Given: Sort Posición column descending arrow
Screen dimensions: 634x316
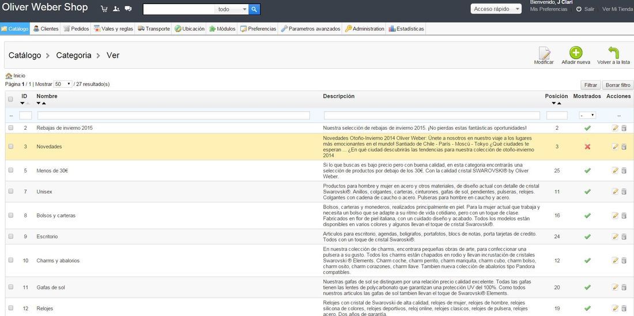Looking at the screenshot, I should 553,104.
